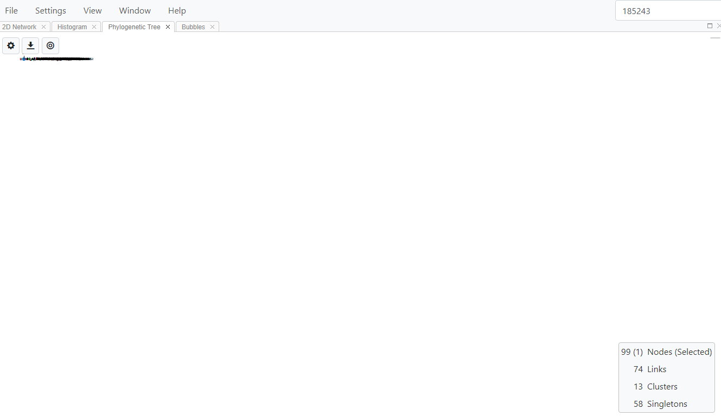The image size is (721, 416).
Task: Open the Help menu
Action: (x=177, y=10)
